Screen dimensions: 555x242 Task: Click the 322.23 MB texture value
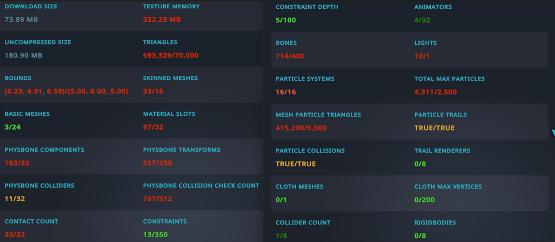click(x=162, y=20)
